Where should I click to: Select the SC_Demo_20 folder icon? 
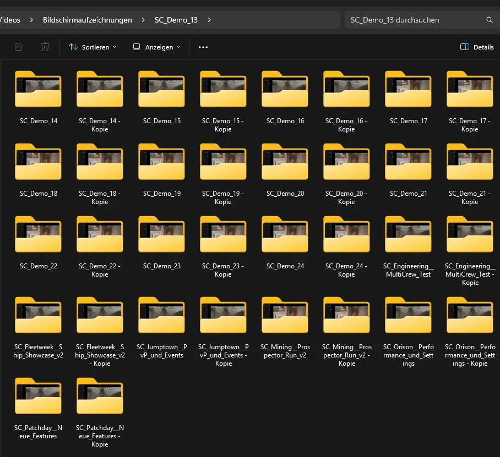coord(285,162)
